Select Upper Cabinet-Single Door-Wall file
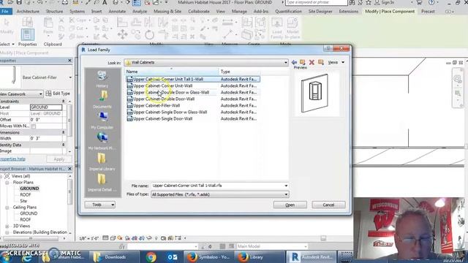 click(x=193, y=118)
